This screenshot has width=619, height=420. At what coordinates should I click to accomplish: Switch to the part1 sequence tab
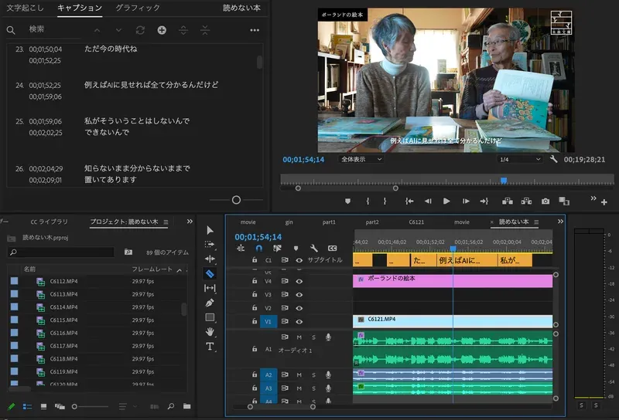pyautogui.click(x=329, y=222)
